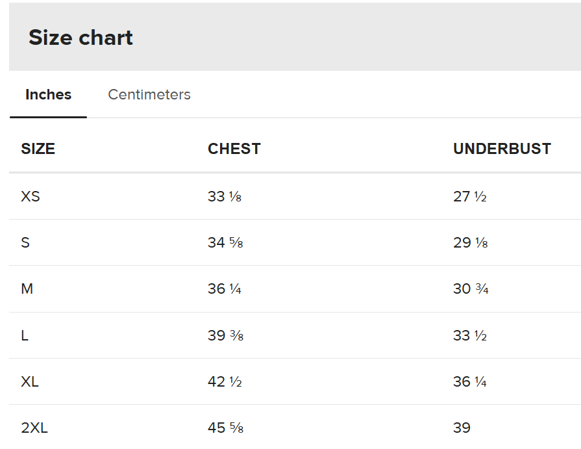Click the UNDERBUST column header
581x449 pixels.
(502, 149)
